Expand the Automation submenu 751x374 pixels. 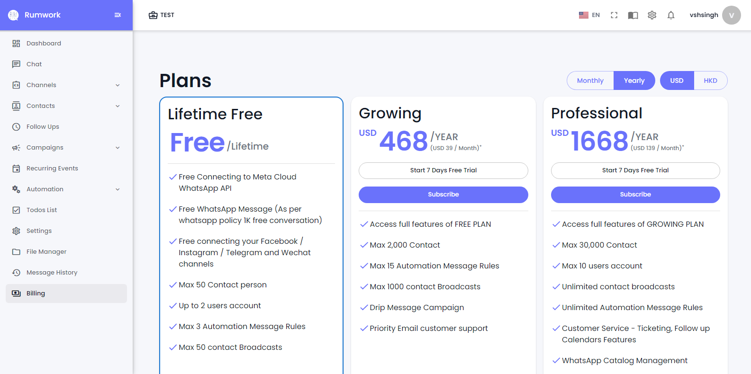[118, 189]
